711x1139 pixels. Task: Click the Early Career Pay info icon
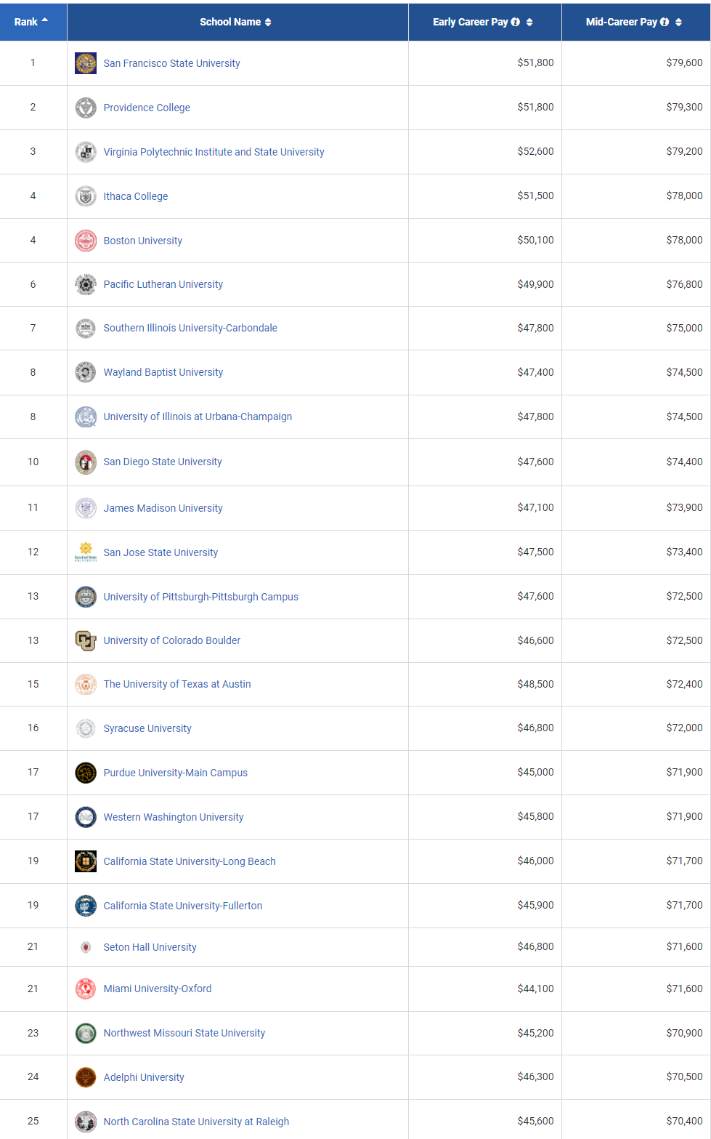click(x=516, y=22)
